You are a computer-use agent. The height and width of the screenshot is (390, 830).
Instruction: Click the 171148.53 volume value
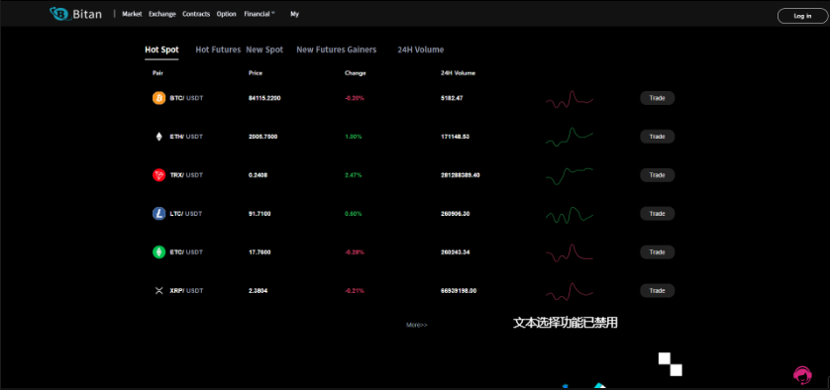click(456, 137)
